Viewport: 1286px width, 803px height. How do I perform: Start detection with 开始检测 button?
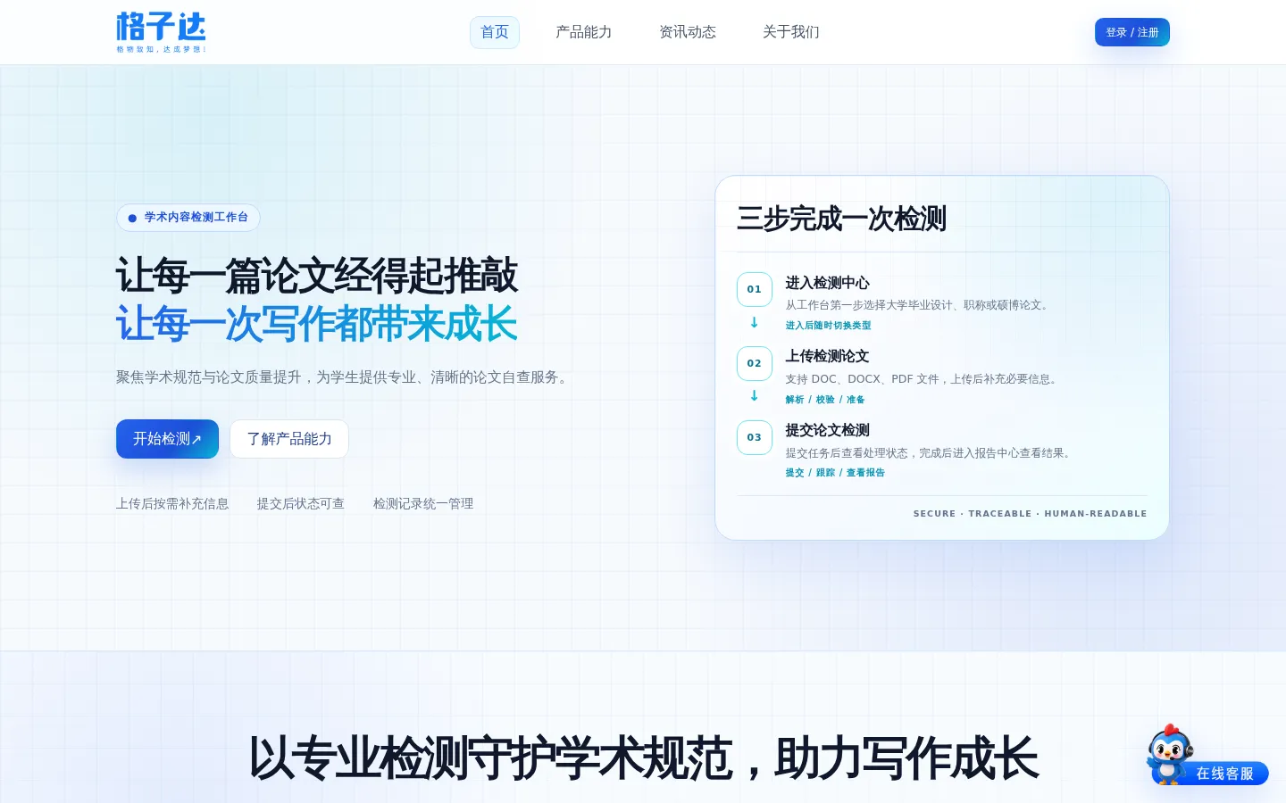[x=167, y=439]
